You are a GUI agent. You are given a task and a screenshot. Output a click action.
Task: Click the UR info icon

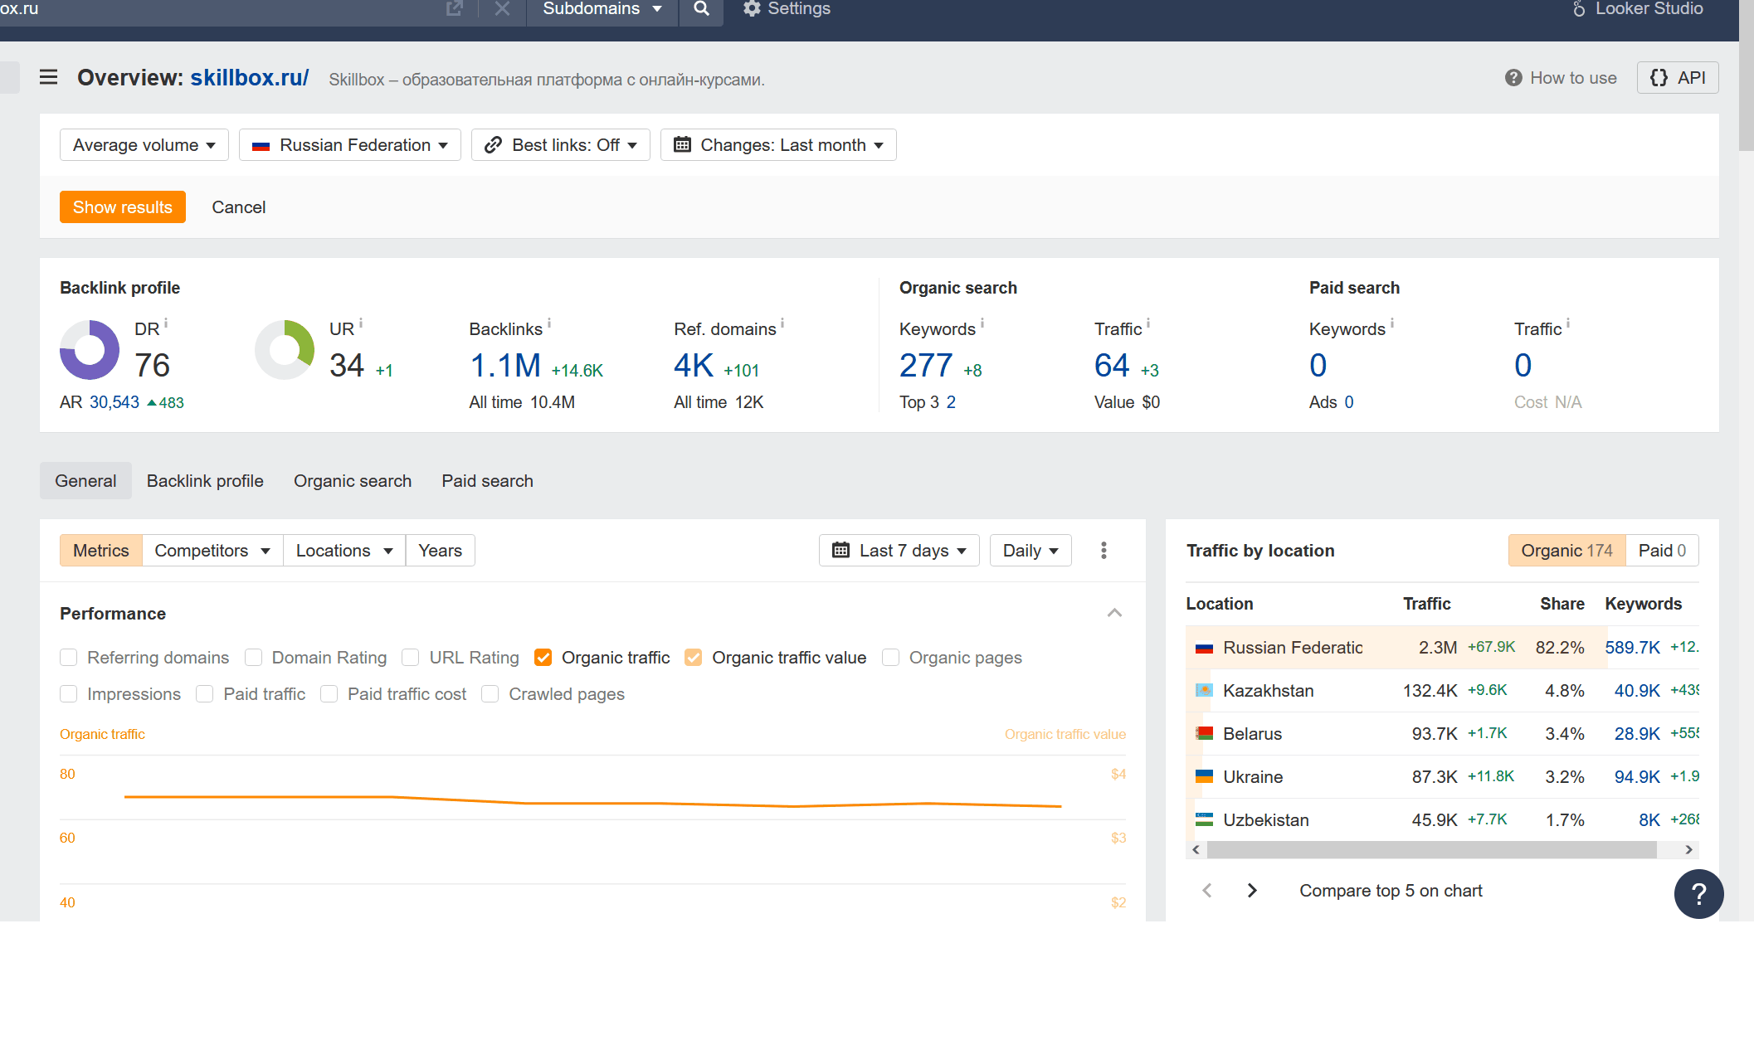pos(361,323)
